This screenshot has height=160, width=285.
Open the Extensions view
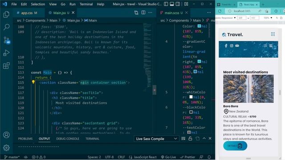pyautogui.click(x=6, y=66)
